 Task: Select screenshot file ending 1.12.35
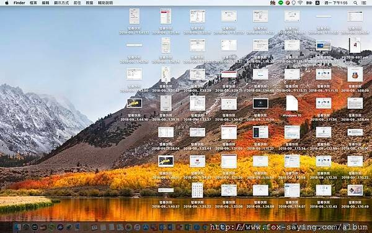click(x=324, y=161)
